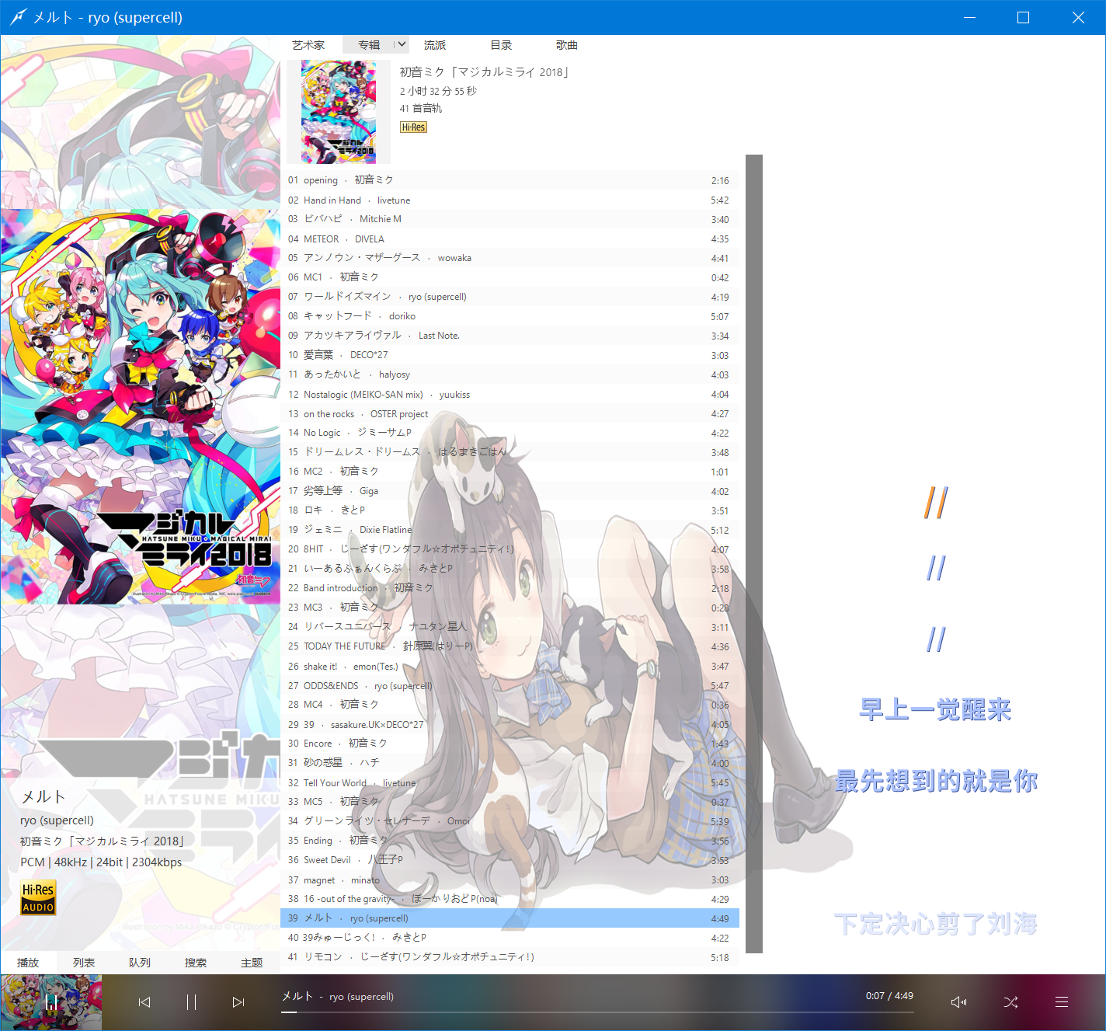
Task: Select track 25 TODAY THE FUTURE
Action: coord(510,646)
